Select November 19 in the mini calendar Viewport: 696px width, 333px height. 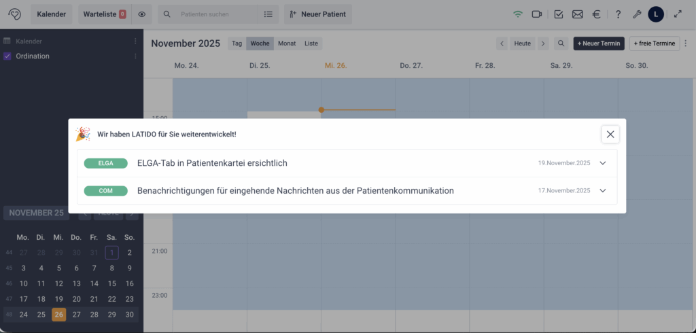coord(59,299)
